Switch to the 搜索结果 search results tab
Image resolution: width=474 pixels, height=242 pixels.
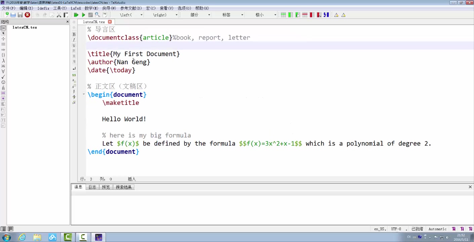click(x=124, y=187)
